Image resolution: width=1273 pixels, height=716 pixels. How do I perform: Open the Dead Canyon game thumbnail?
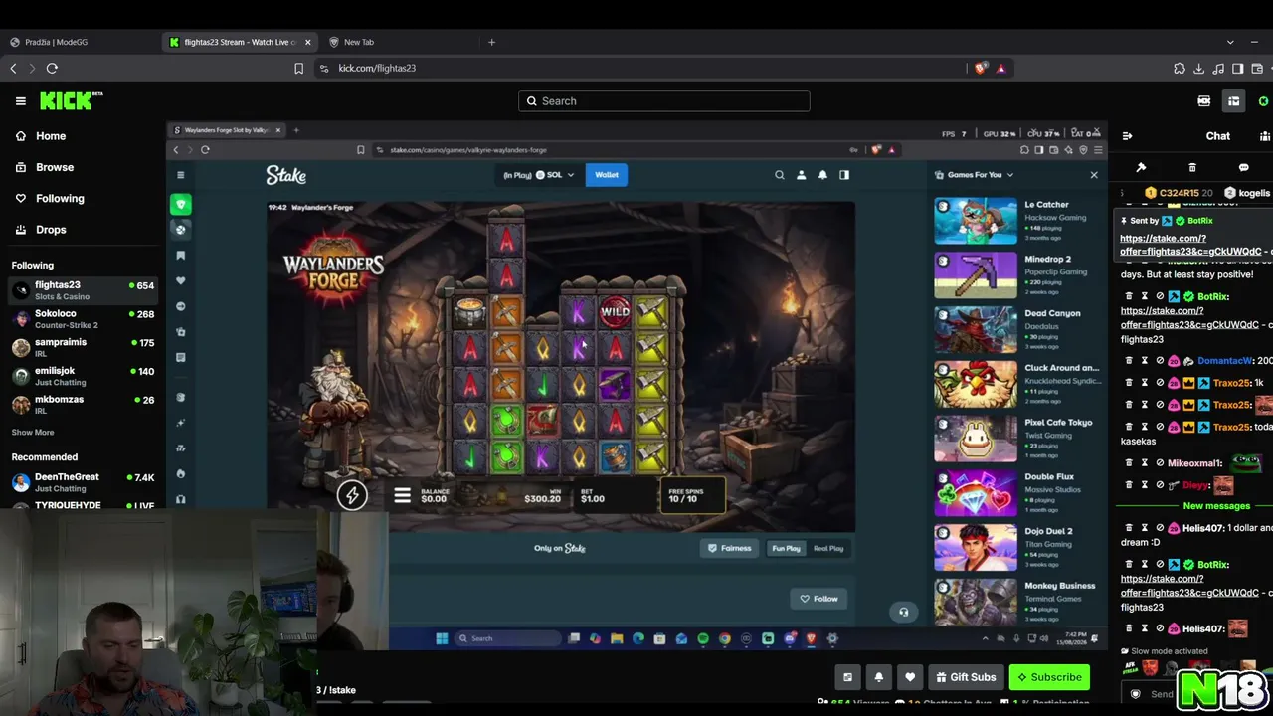976,329
